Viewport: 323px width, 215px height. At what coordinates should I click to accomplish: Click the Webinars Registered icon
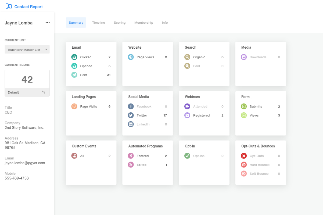187,115
